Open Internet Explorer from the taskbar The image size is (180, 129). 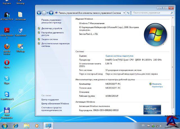16,125
